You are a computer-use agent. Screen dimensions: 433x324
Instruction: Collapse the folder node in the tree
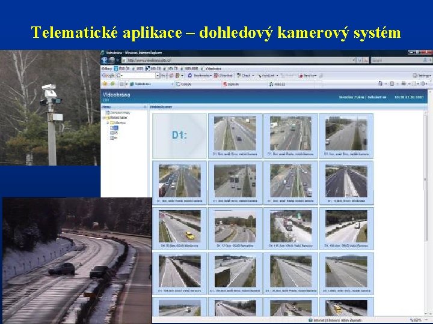(x=108, y=122)
